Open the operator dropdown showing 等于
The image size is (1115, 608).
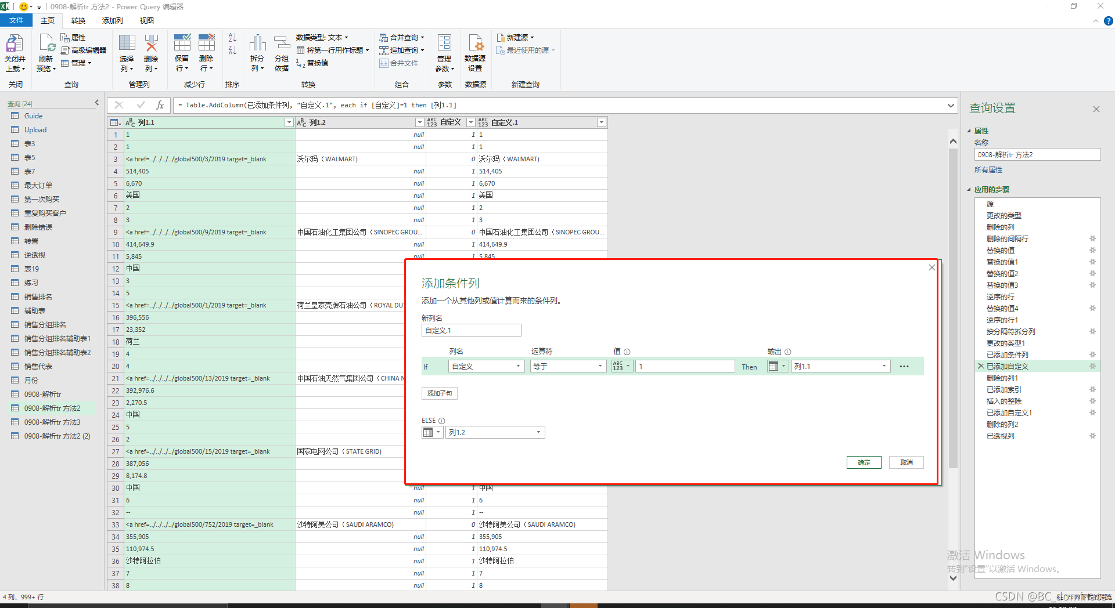569,367
